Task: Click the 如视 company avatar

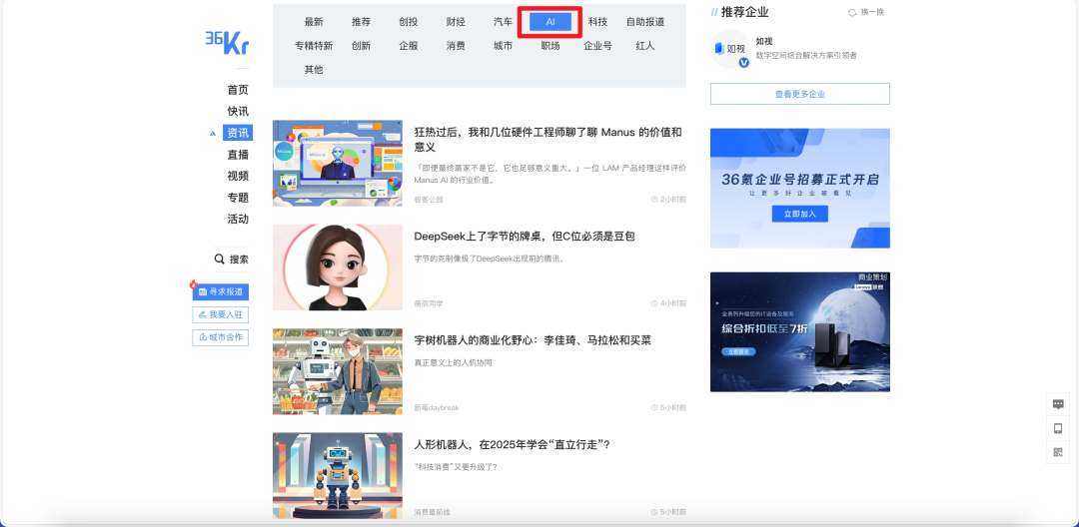Action: coord(730,49)
